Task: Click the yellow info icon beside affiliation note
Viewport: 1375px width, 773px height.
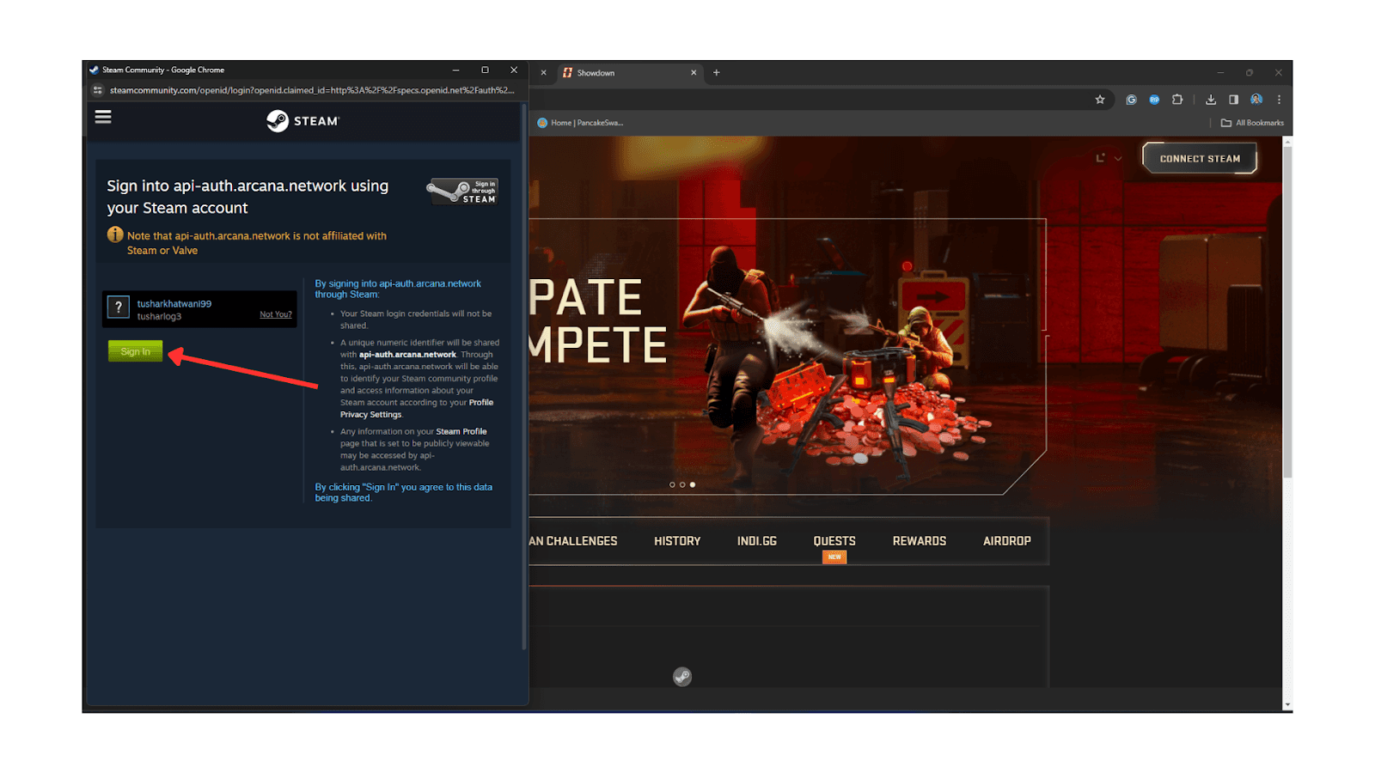Action: coord(115,234)
